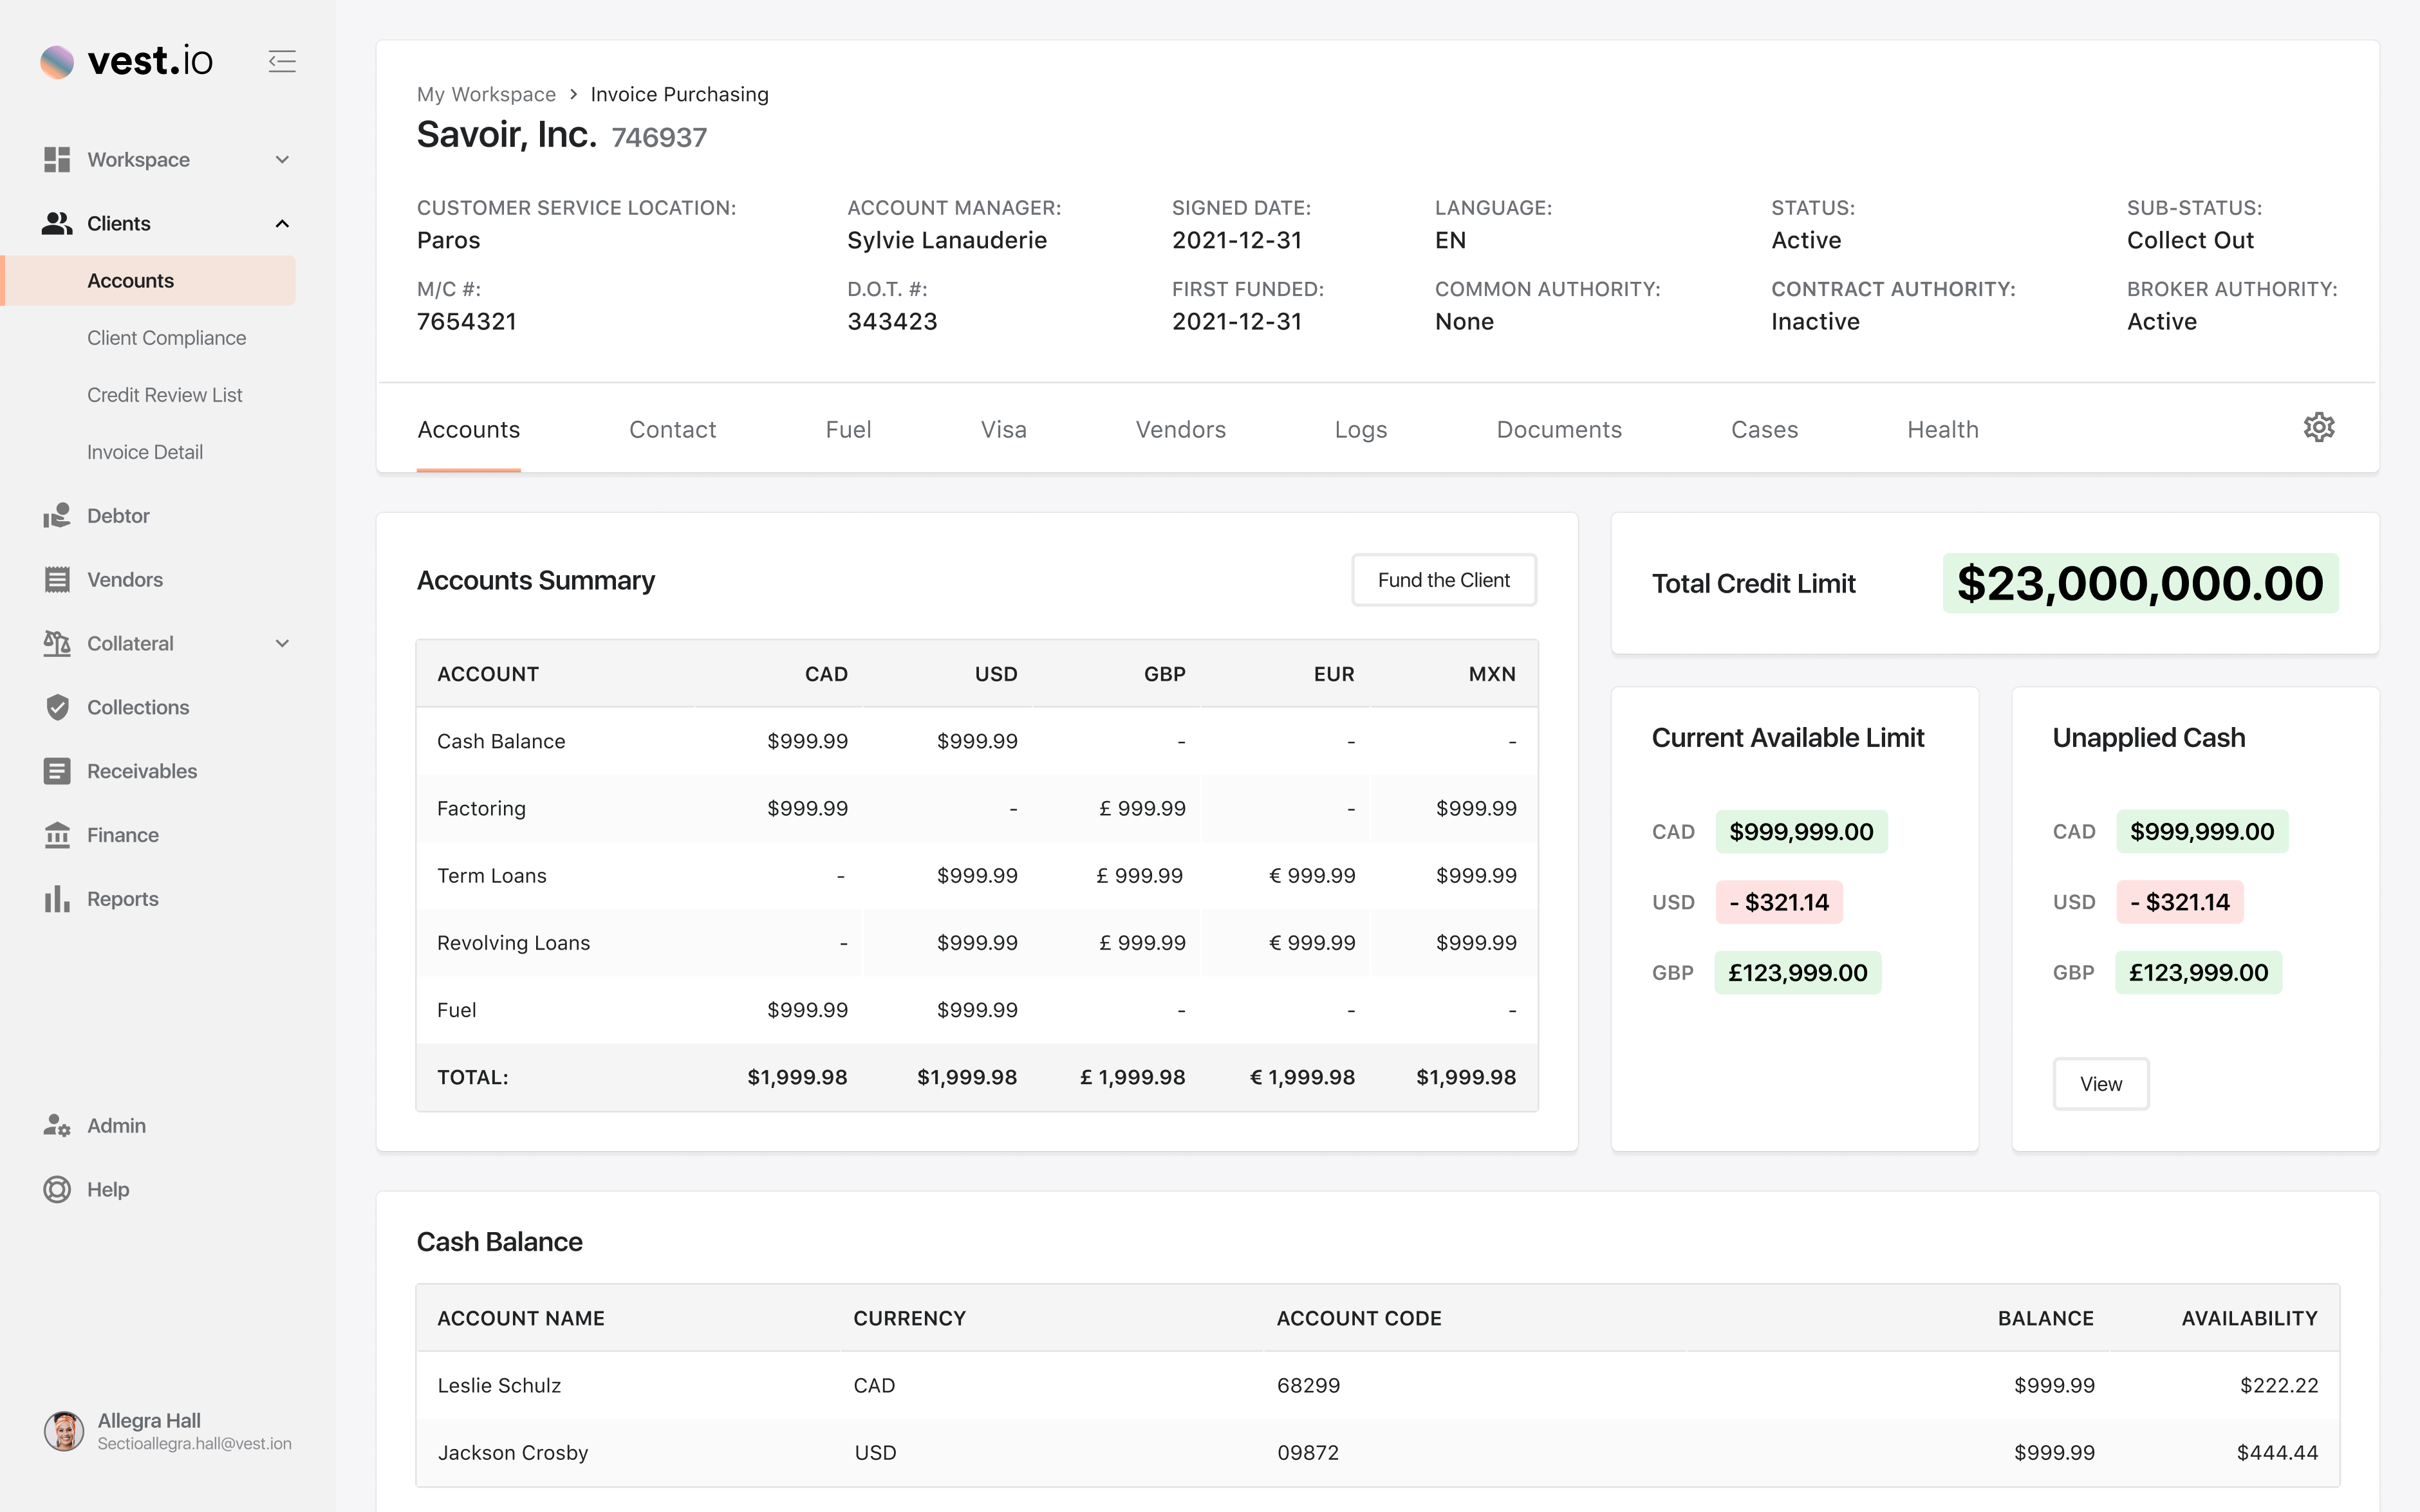This screenshot has width=2420, height=1512.
Task: Expand the Workspace menu chevron
Action: click(282, 160)
